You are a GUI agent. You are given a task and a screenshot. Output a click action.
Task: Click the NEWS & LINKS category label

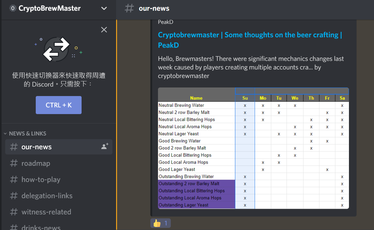[x=28, y=134]
